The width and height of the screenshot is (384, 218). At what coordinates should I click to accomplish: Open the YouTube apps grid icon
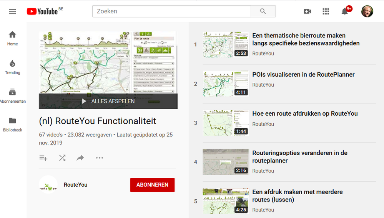click(326, 11)
